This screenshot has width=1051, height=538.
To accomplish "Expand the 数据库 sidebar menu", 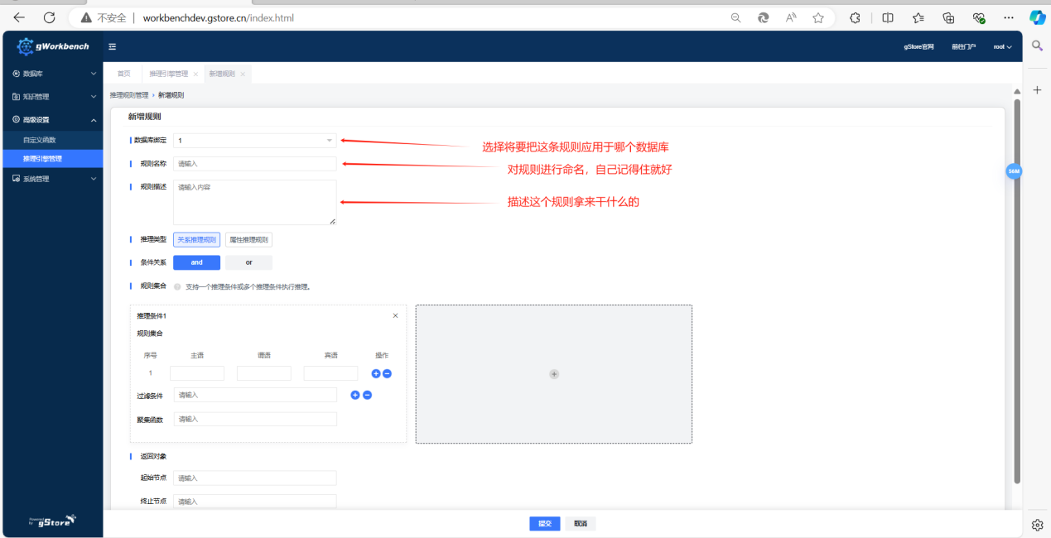I will pyautogui.click(x=53, y=74).
